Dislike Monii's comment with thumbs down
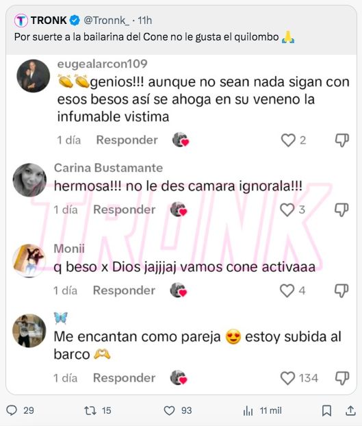This screenshot has width=362, height=426. coord(341,290)
